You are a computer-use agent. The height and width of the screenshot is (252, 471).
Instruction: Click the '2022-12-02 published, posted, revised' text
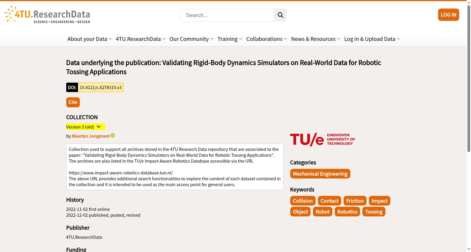coord(103,215)
